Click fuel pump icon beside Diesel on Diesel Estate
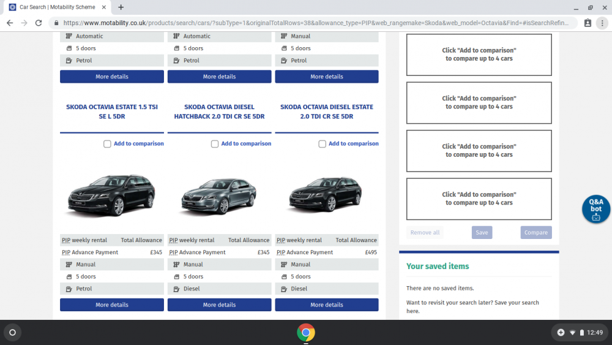612x345 pixels. (x=284, y=289)
